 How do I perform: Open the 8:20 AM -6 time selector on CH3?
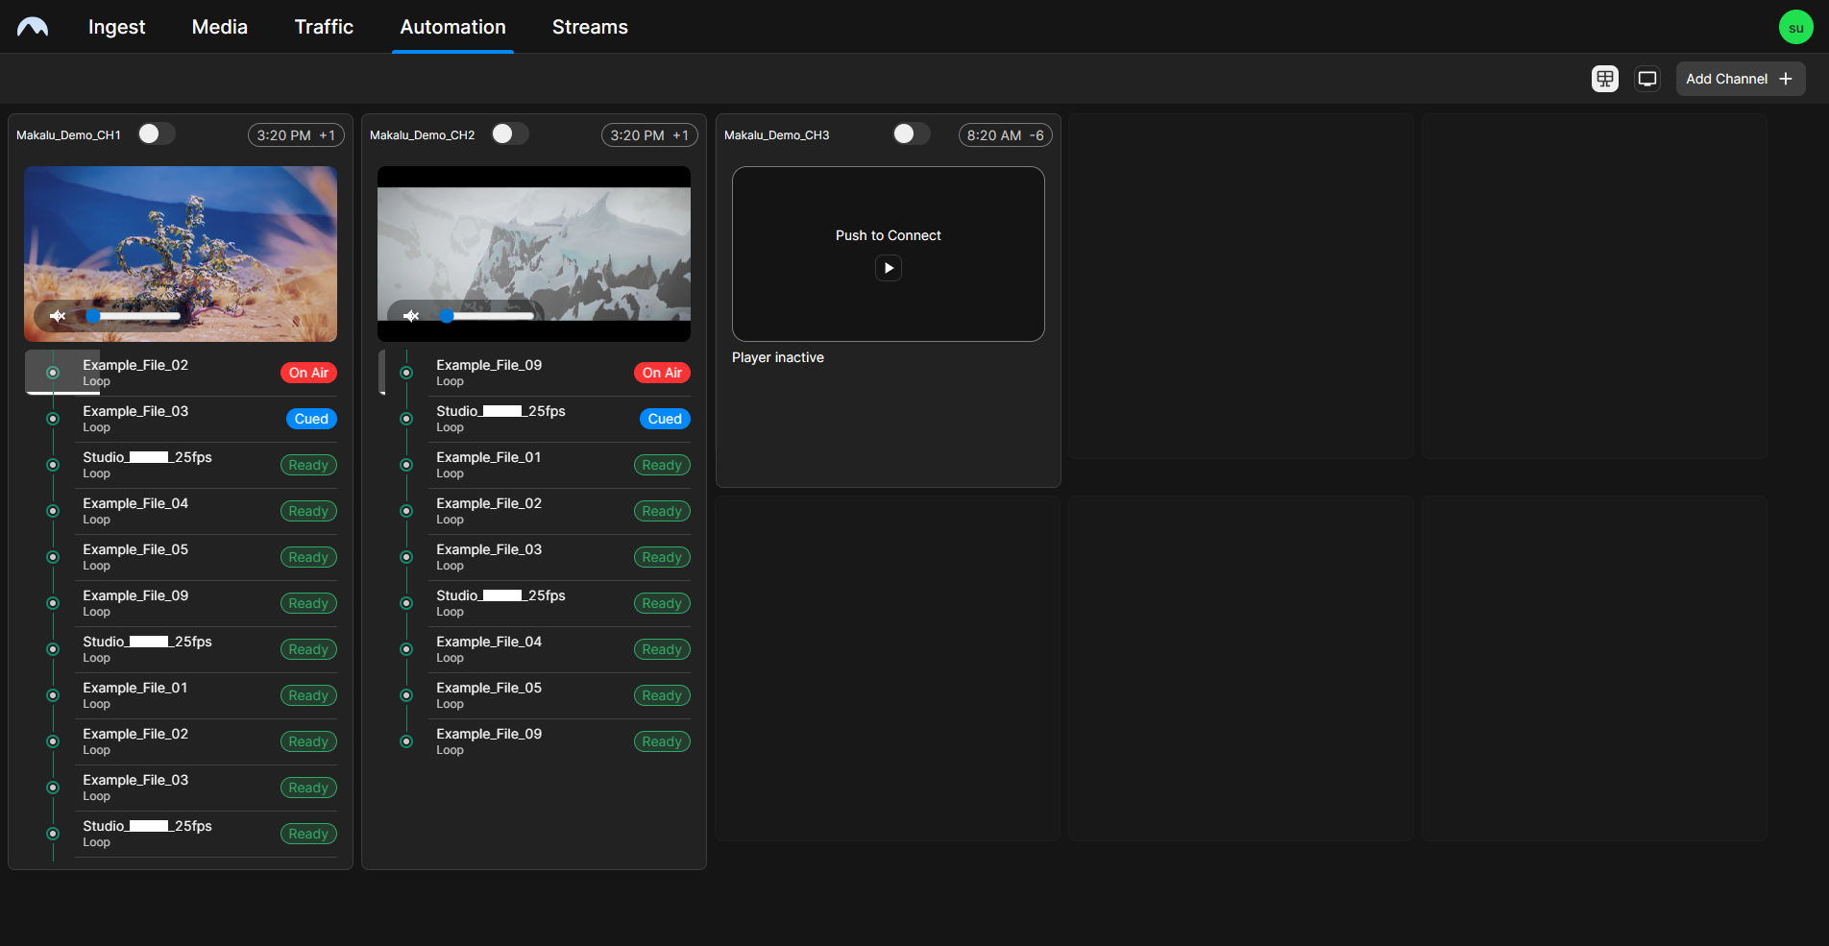tap(1004, 134)
